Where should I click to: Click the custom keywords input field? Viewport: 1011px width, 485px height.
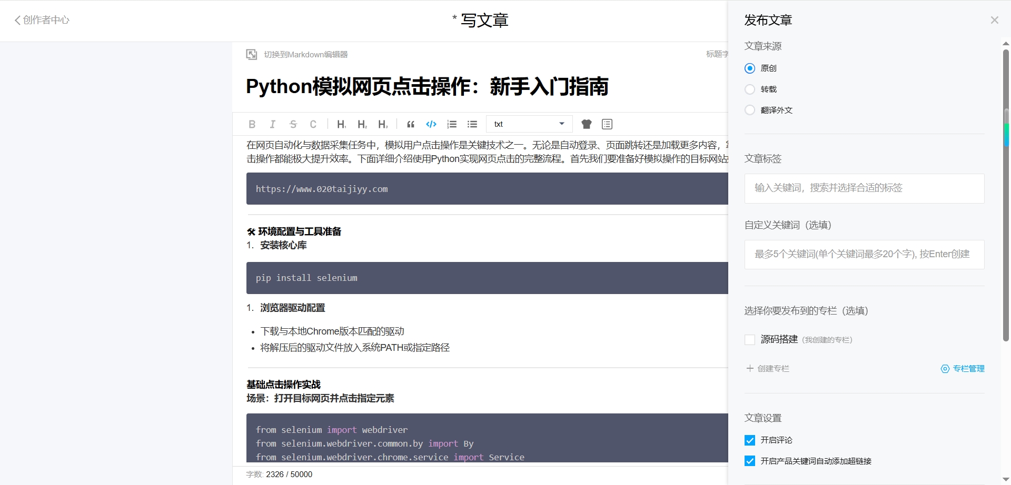(864, 255)
